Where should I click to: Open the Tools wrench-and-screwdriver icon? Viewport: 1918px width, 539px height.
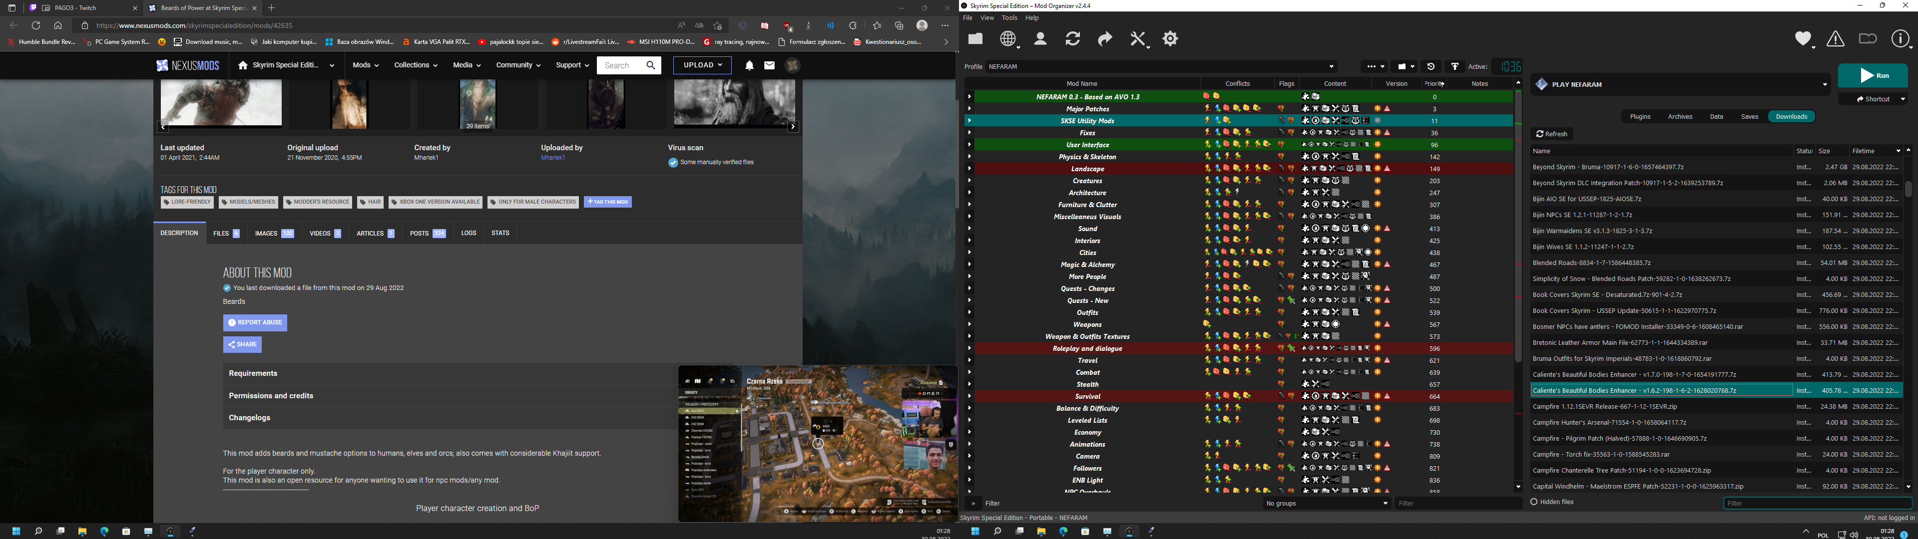tap(1138, 39)
